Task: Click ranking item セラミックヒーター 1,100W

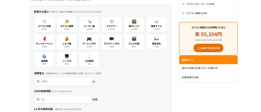Action: tap(209, 4)
